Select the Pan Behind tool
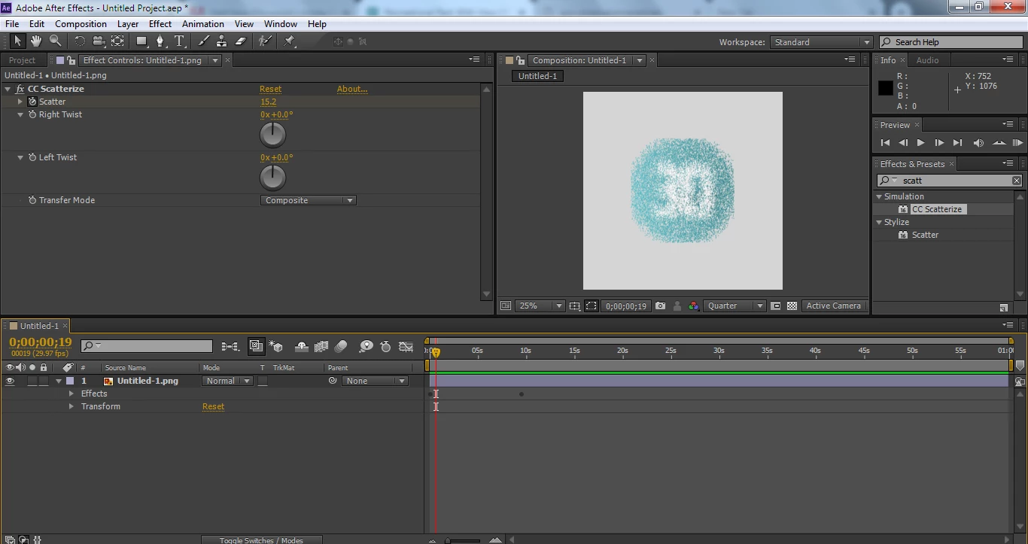Image resolution: width=1028 pixels, height=544 pixels. pyautogui.click(x=117, y=41)
